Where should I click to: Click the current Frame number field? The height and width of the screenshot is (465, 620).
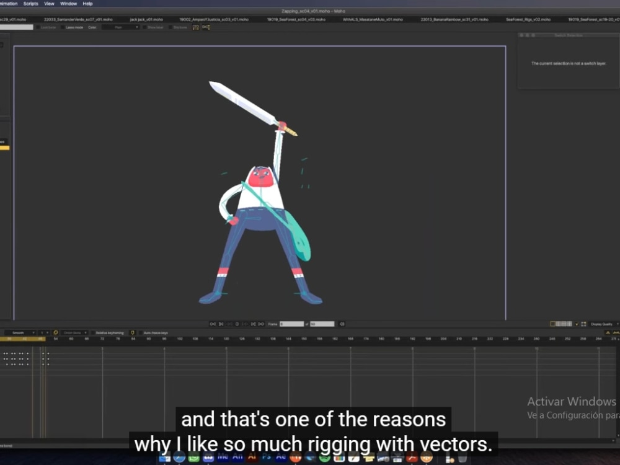(292, 324)
